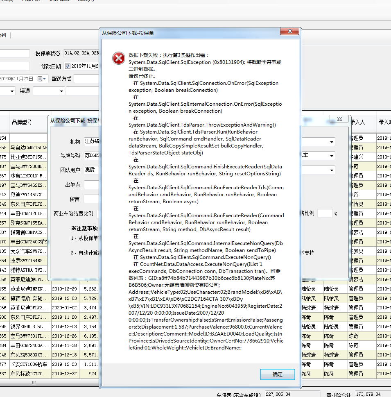Click the percentage ratio input field
Screen dimensions: 391x397
click(325, 213)
